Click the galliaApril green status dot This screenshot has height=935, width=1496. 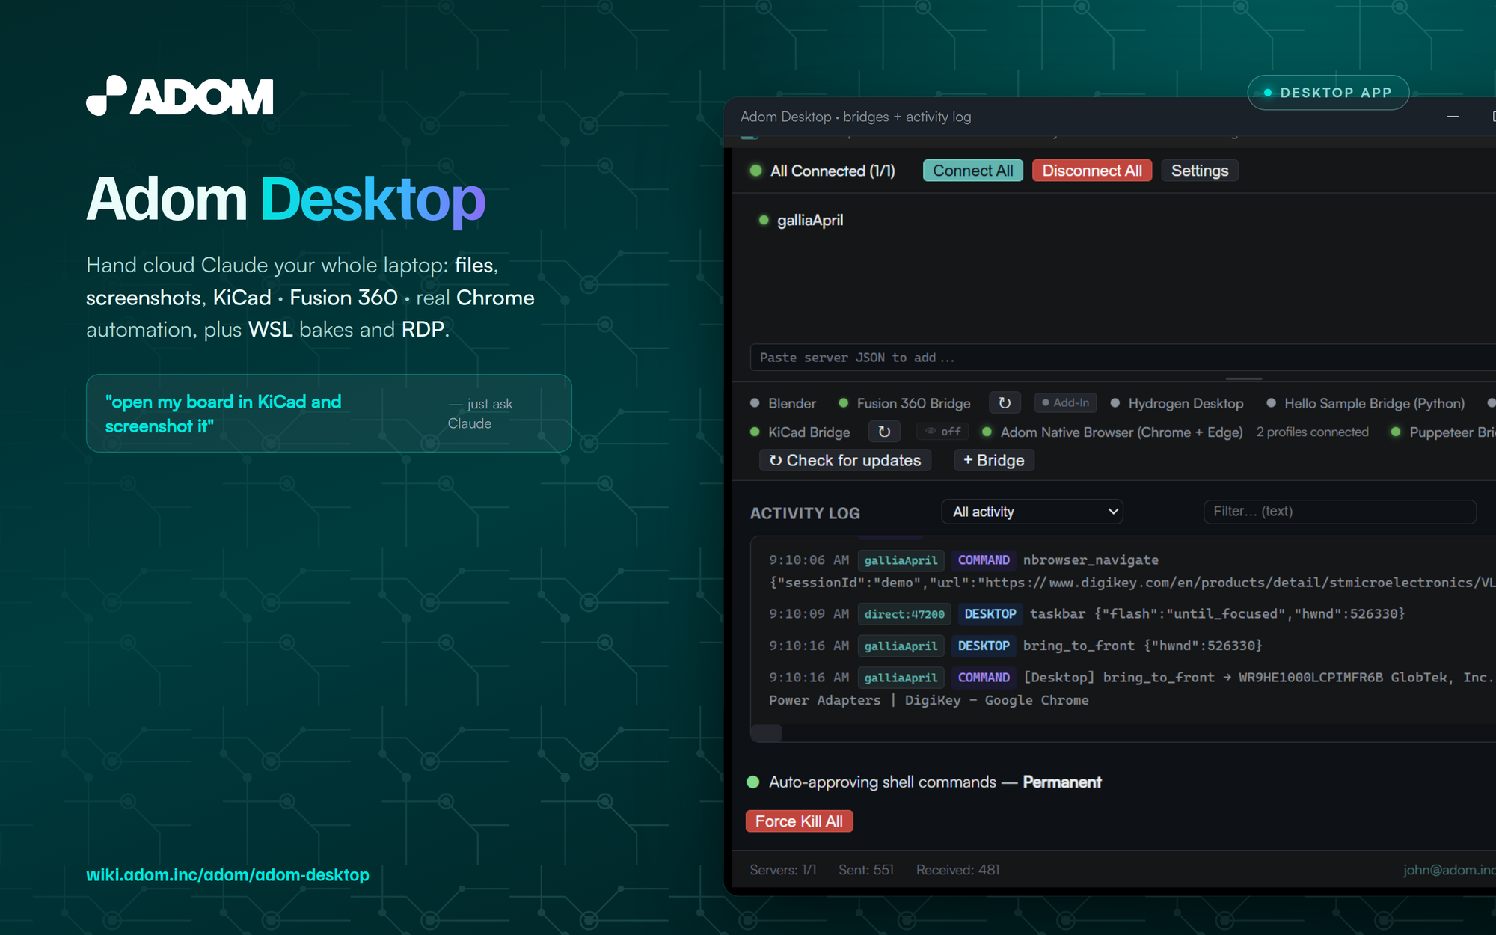[764, 220]
